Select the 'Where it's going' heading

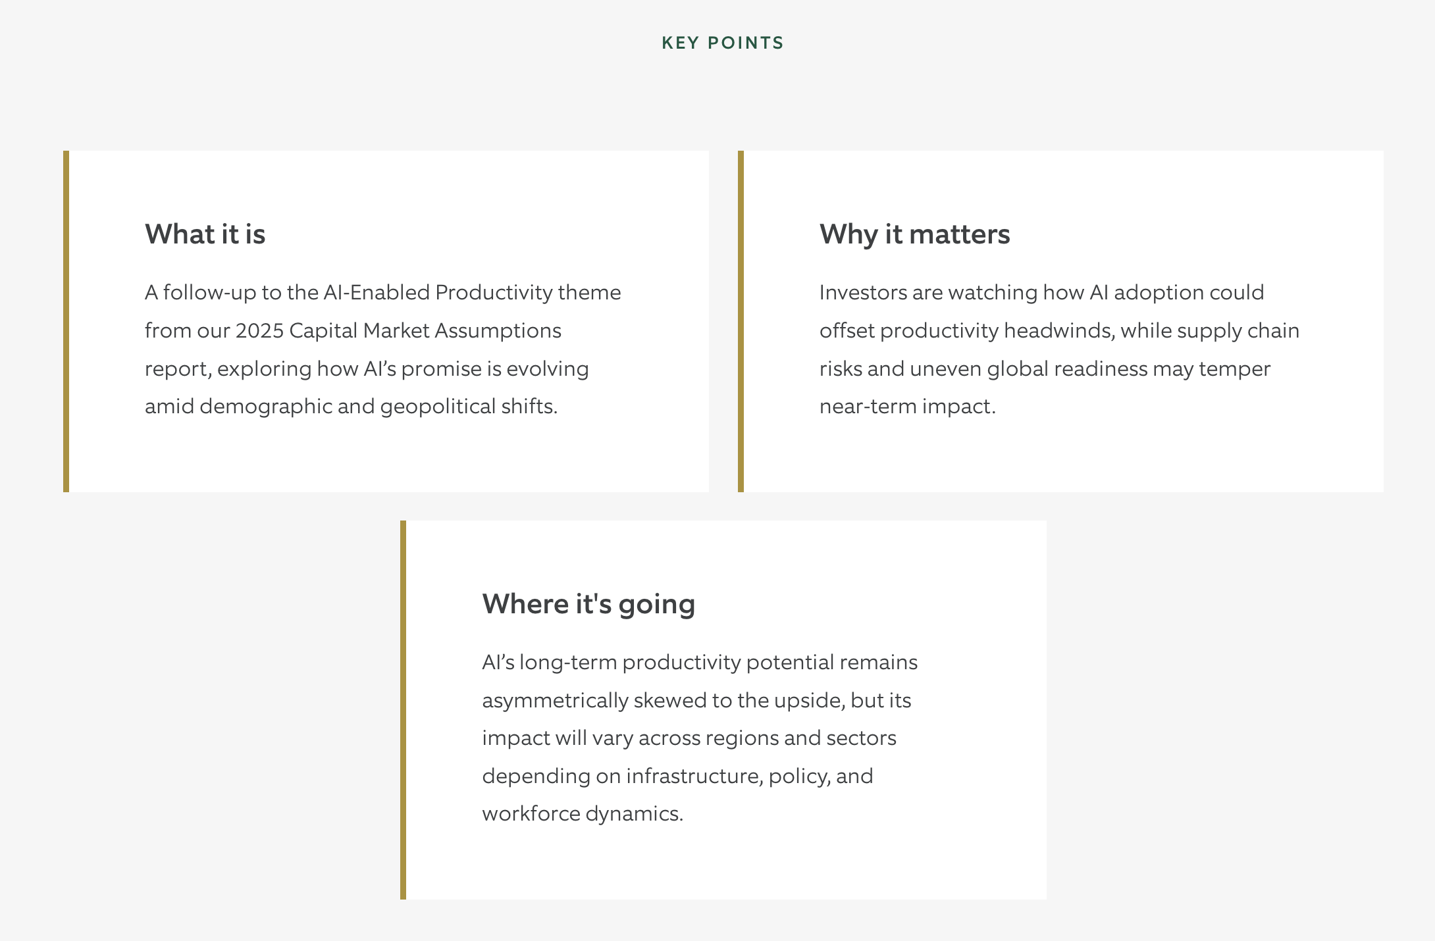(588, 604)
